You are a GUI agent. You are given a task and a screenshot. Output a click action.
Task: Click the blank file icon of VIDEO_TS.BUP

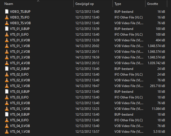(x=7, y=12)
